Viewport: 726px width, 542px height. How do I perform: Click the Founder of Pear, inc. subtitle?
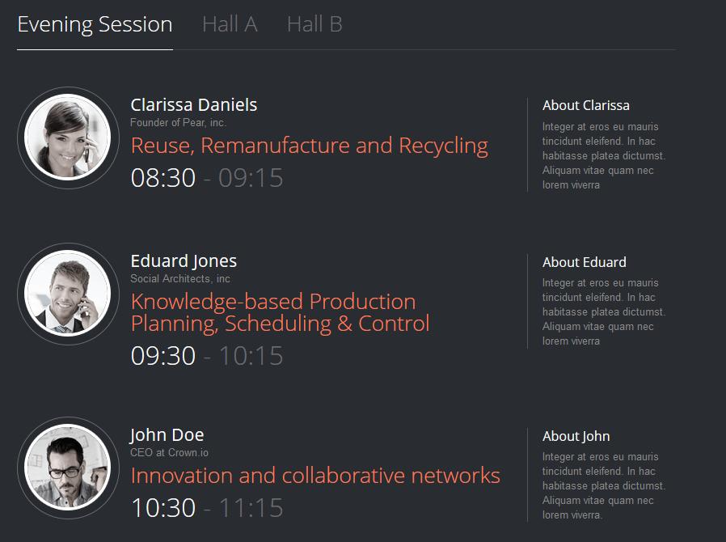point(178,123)
